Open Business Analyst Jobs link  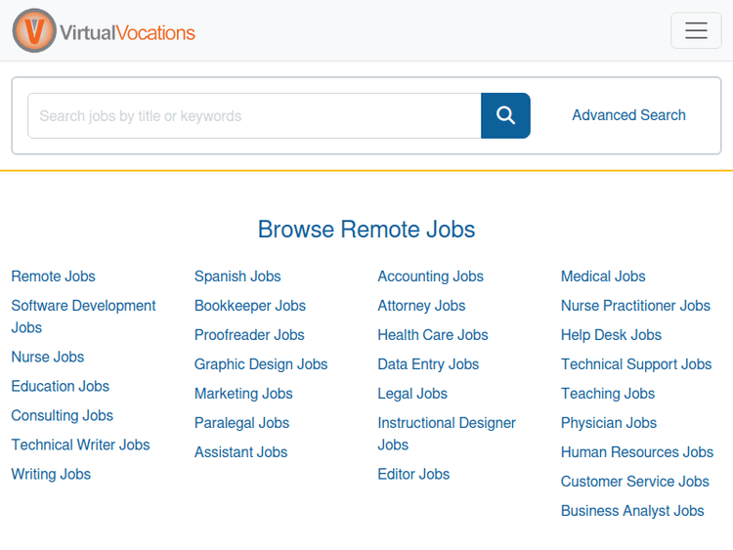632,511
